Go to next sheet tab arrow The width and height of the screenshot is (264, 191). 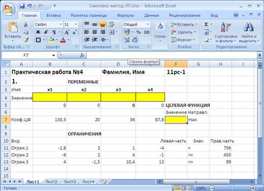click(x=15, y=181)
